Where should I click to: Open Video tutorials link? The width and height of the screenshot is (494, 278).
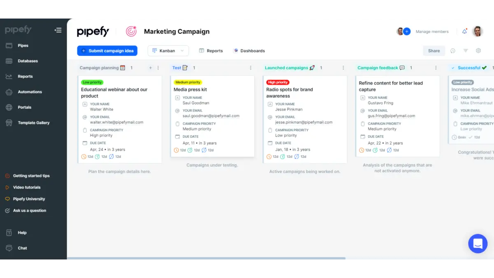click(x=27, y=187)
